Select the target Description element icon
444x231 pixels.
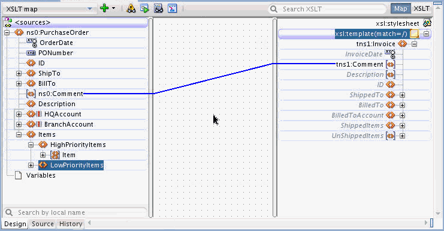pos(391,74)
